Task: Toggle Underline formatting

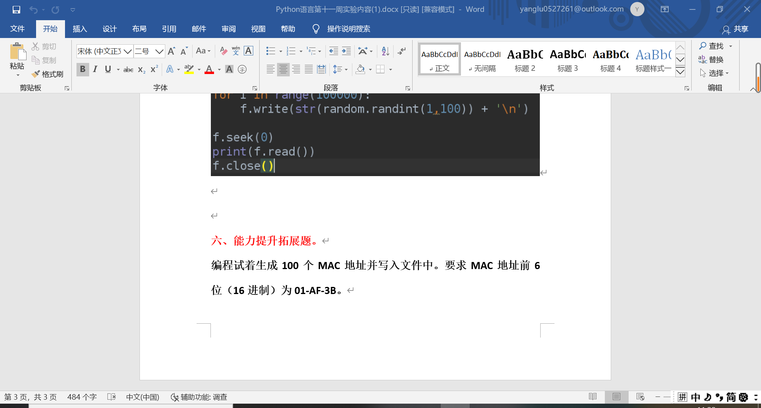Action: pyautogui.click(x=108, y=70)
